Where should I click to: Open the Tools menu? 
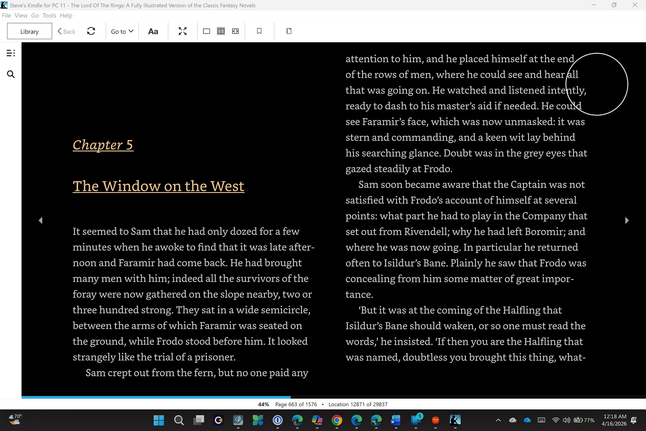49,16
